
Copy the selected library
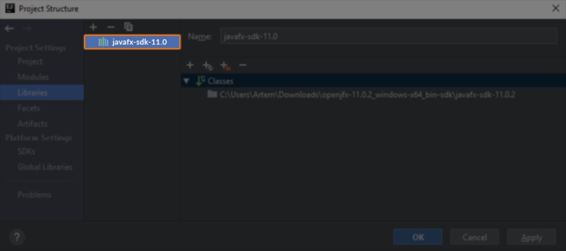tap(128, 27)
